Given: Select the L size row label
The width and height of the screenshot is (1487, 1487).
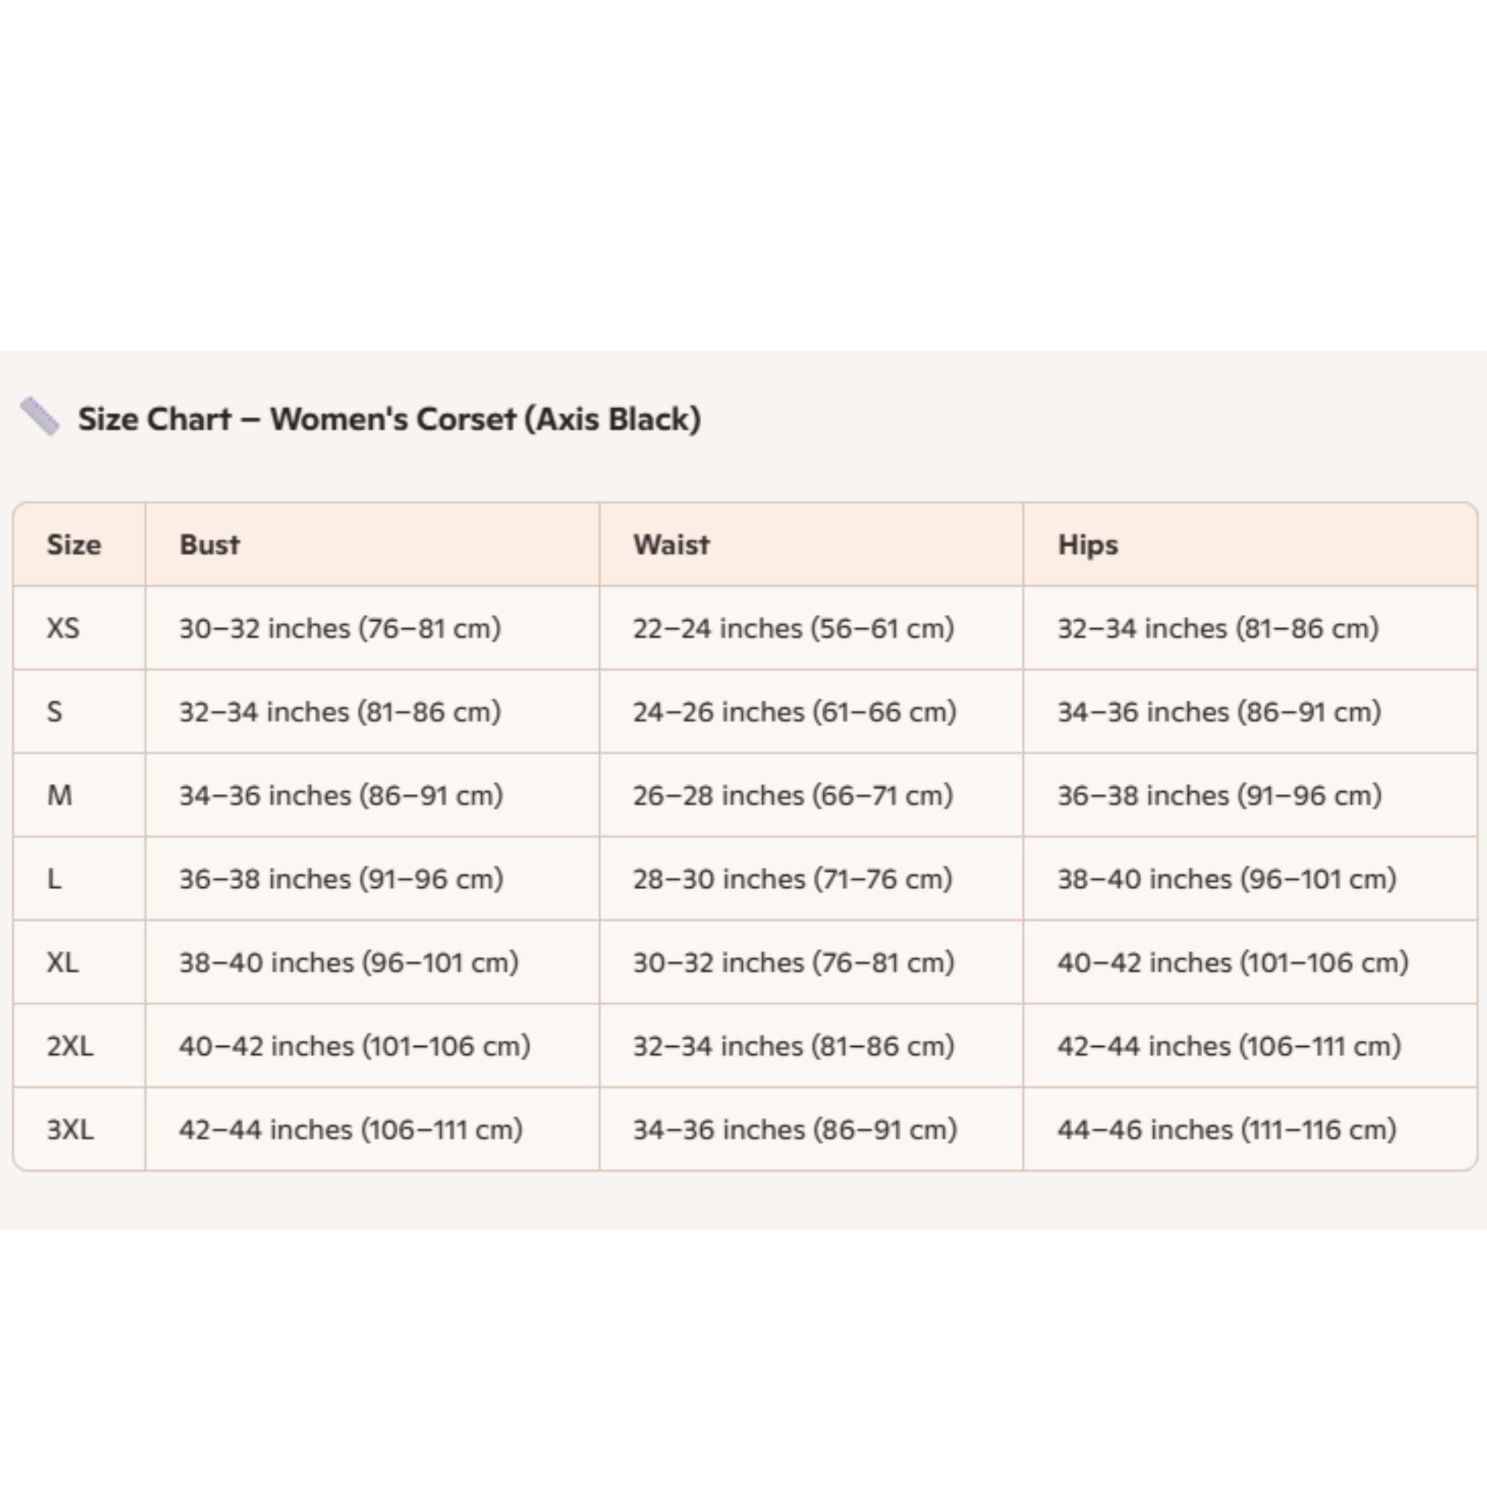Looking at the screenshot, I should pyautogui.click(x=54, y=879).
